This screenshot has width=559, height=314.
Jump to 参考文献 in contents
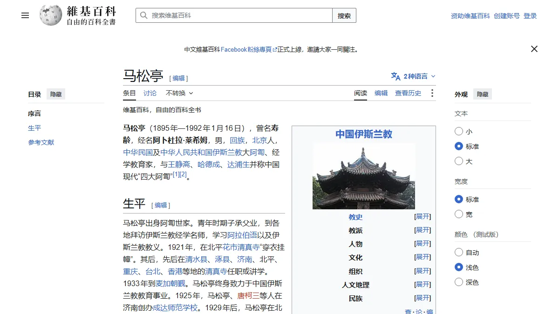coord(41,142)
